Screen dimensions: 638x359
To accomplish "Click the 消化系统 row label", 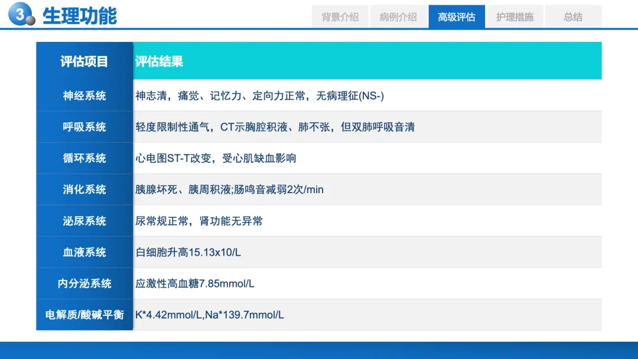I will point(84,190).
